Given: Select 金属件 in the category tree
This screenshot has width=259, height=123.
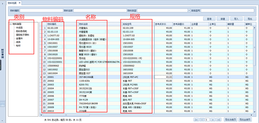Looking at the screenshot, I should point(19,38).
